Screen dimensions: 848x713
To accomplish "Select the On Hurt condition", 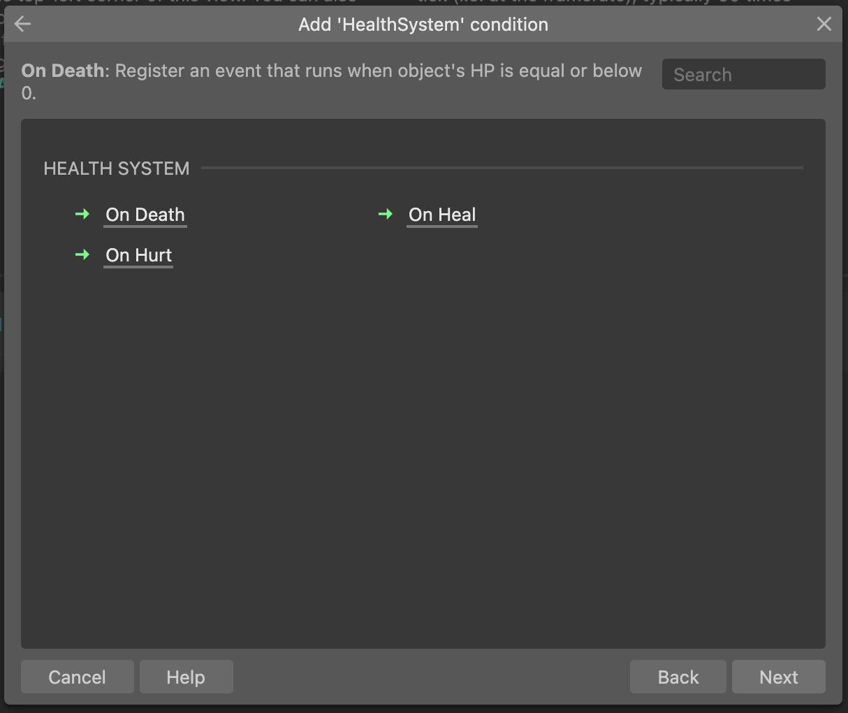I will click(x=138, y=255).
